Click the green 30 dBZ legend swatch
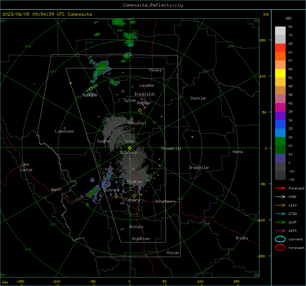This screenshot has height=286, width=306. (280, 141)
